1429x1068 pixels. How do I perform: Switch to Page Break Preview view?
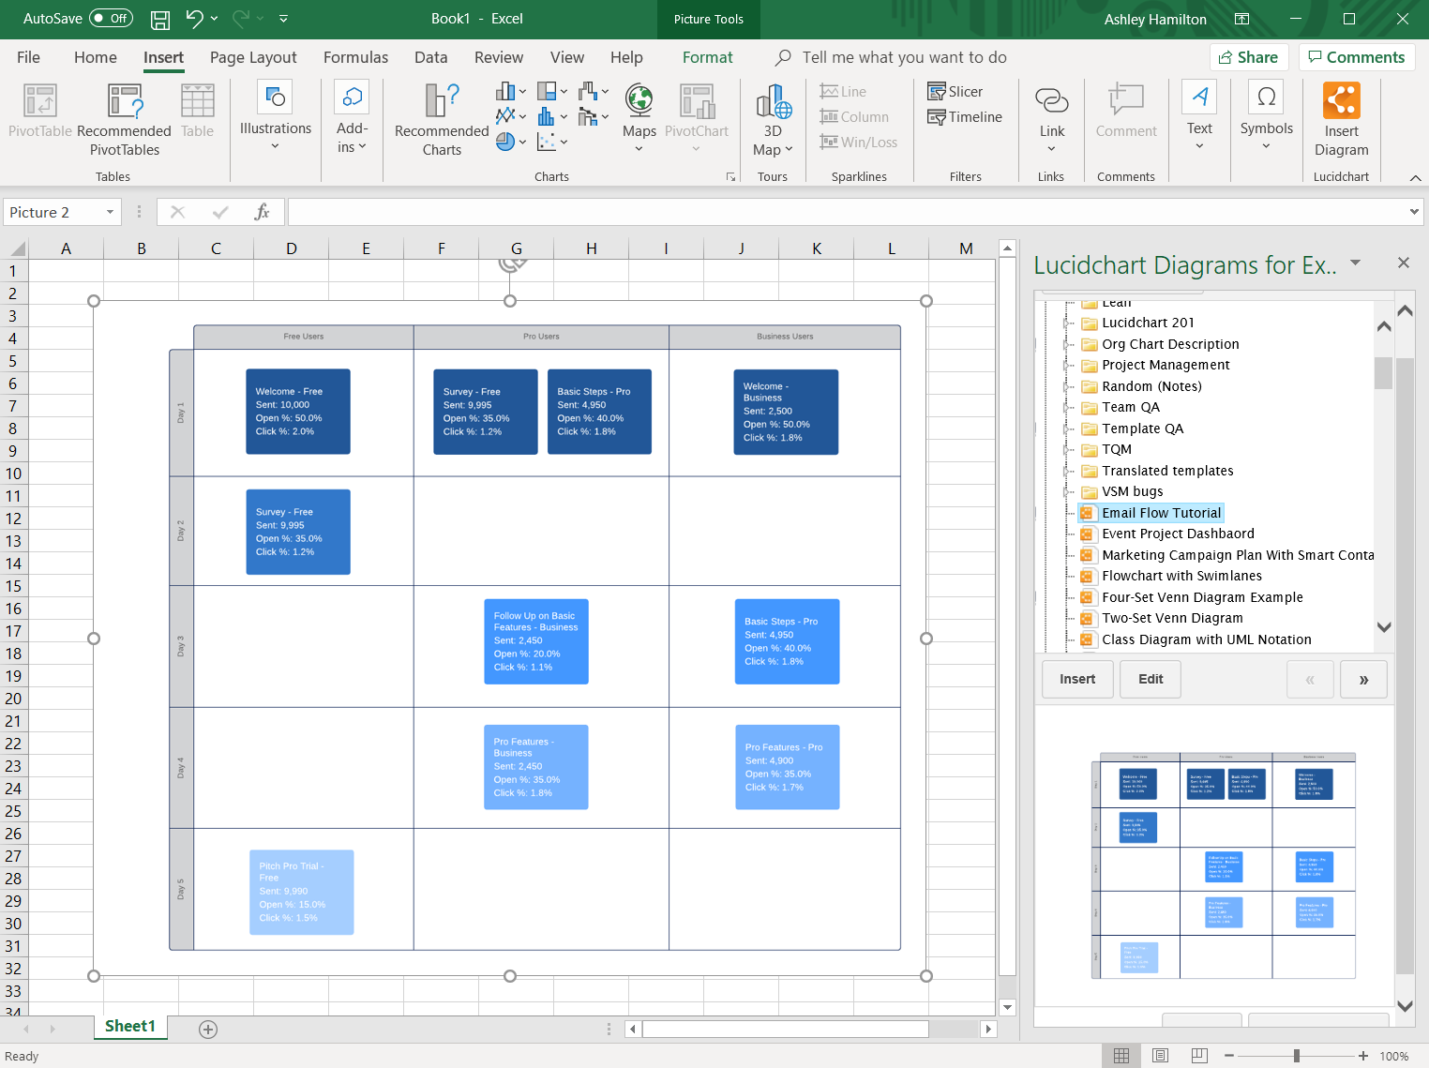coord(1197,1056)
